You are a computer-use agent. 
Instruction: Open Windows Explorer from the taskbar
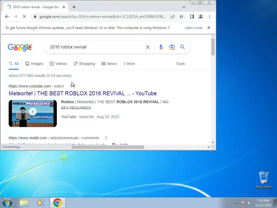24,203
